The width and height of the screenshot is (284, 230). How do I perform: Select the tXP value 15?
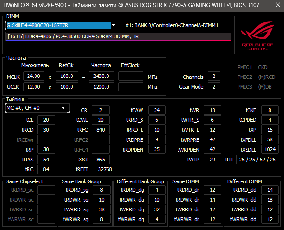tap(270, 130)
